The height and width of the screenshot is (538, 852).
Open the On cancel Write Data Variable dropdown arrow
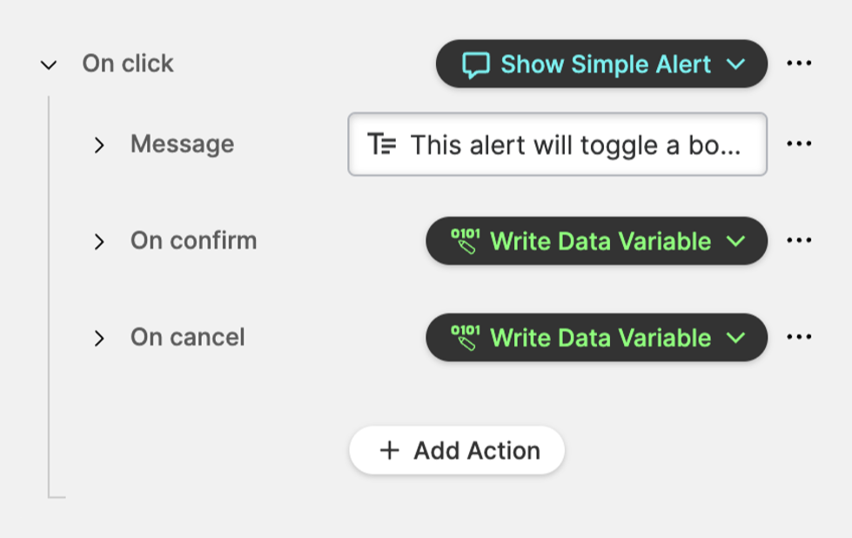coord(736,338)
